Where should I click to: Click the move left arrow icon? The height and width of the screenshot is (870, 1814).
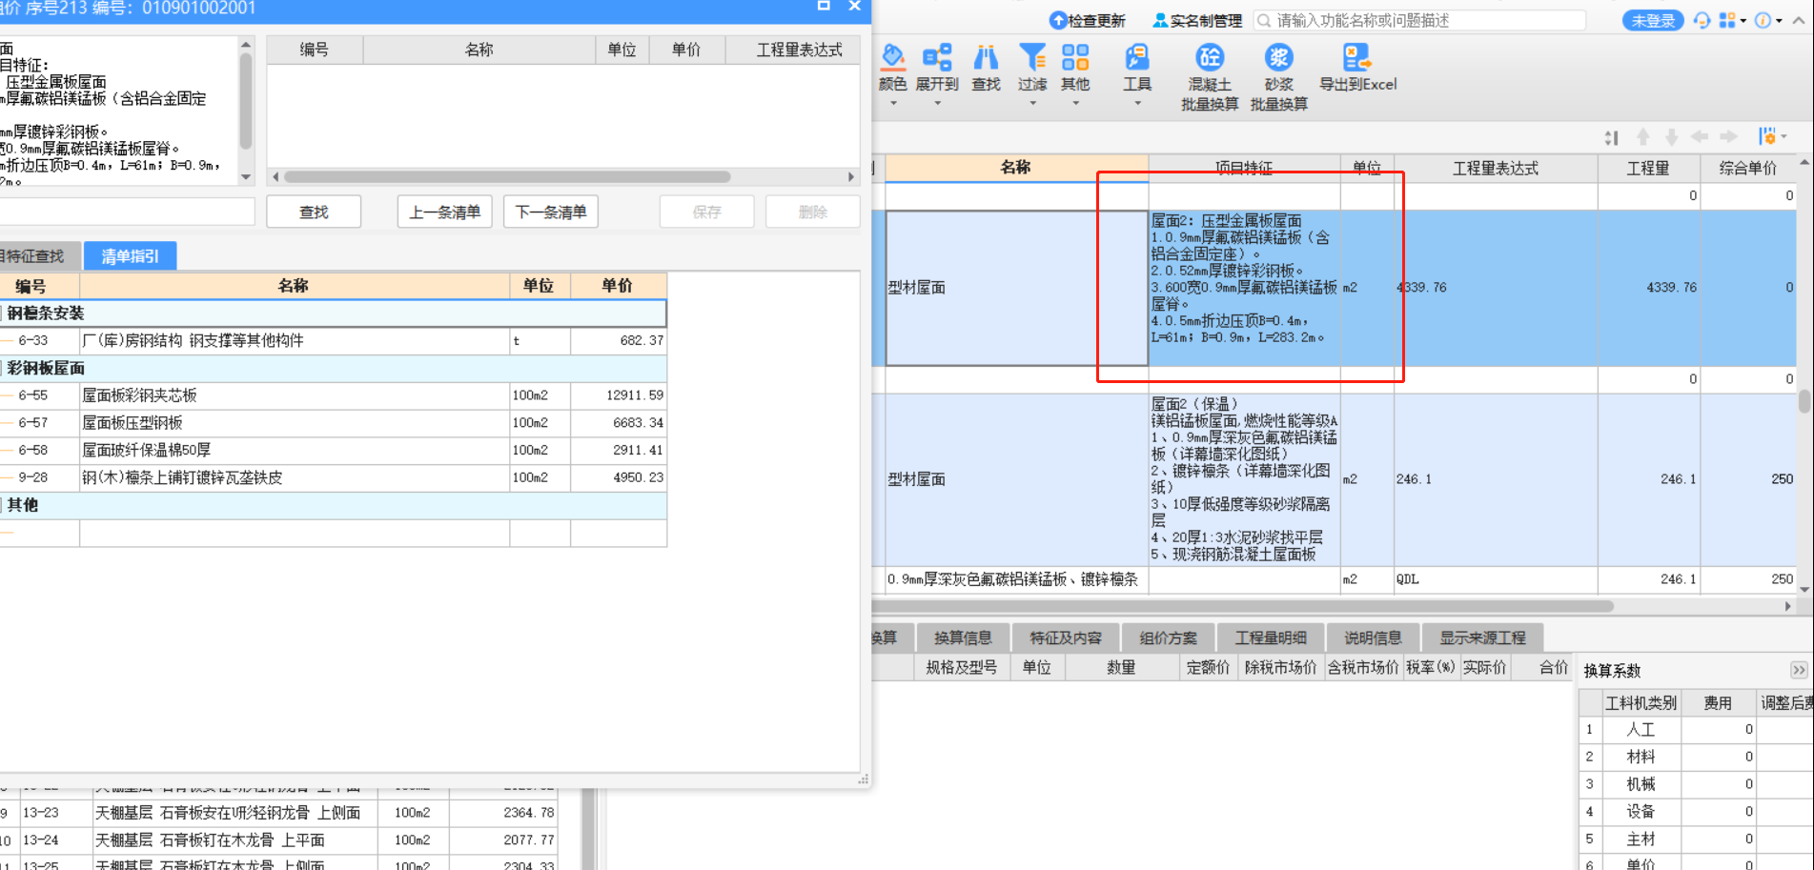coord(1700,137)
